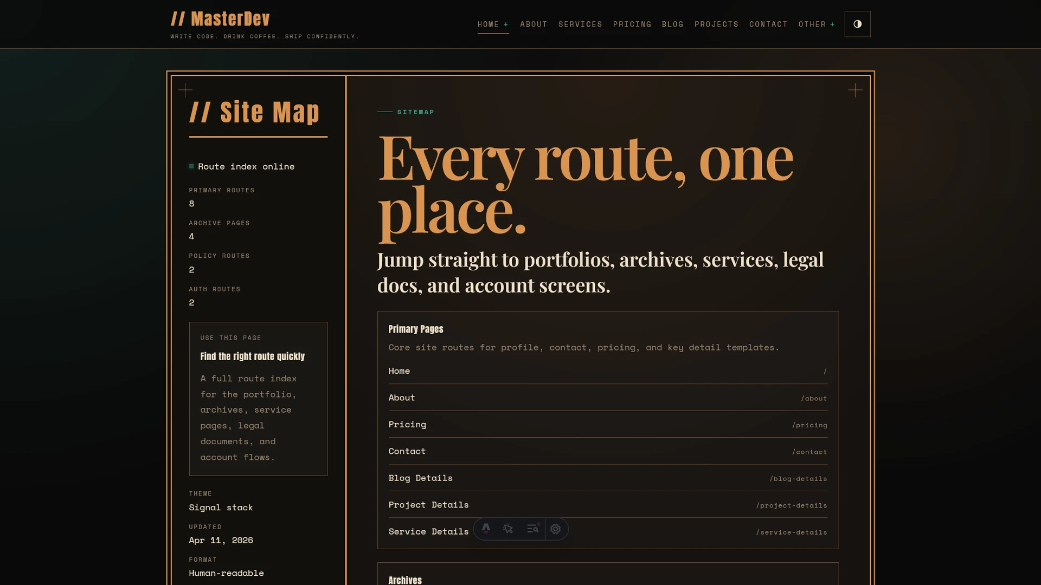Click the 'SITEMAP' eyebrow label
This screenshot has height=585, width=1041.
click(416, 112)
